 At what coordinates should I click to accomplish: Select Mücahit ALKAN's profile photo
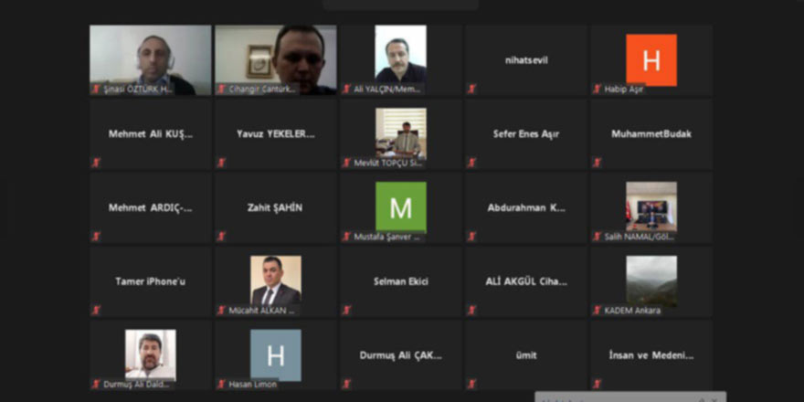[276, 280]
